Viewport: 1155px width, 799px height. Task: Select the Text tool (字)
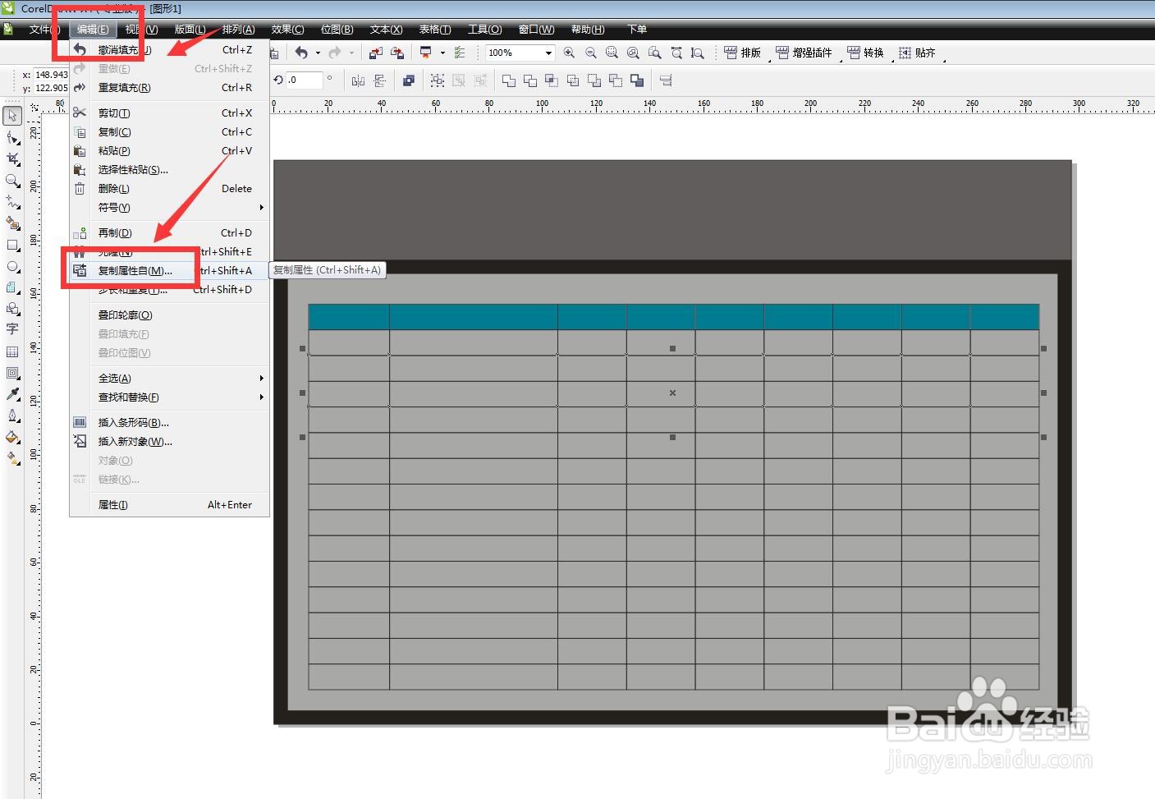[x=12, y=329]
